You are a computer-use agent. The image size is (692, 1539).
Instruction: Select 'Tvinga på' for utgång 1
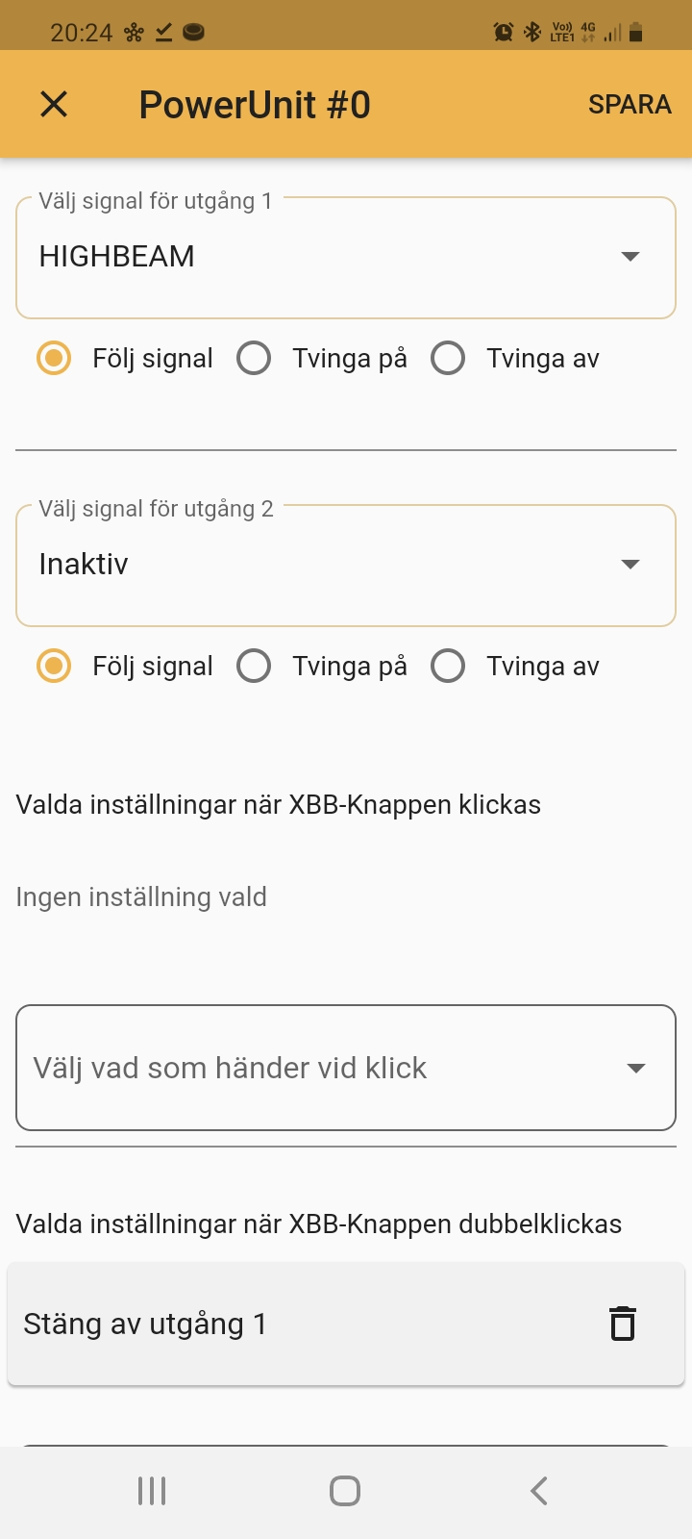(x=254, y=359)
